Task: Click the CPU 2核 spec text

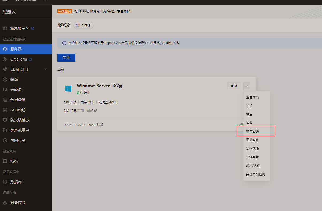Action: (x=70, y=102)
